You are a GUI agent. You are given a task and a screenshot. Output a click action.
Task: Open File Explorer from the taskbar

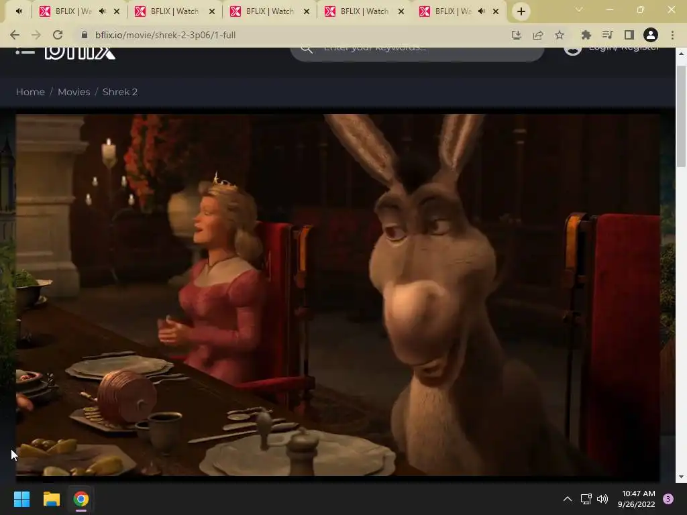[51, 499]
